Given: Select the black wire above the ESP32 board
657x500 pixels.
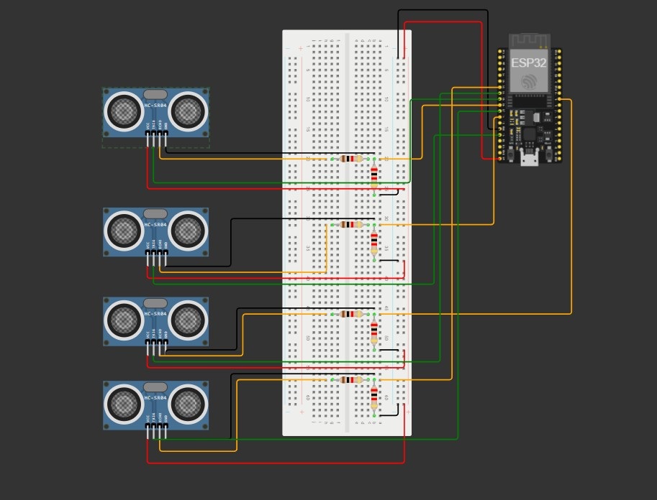Looking at the screenshot, I should coord(443,10).
